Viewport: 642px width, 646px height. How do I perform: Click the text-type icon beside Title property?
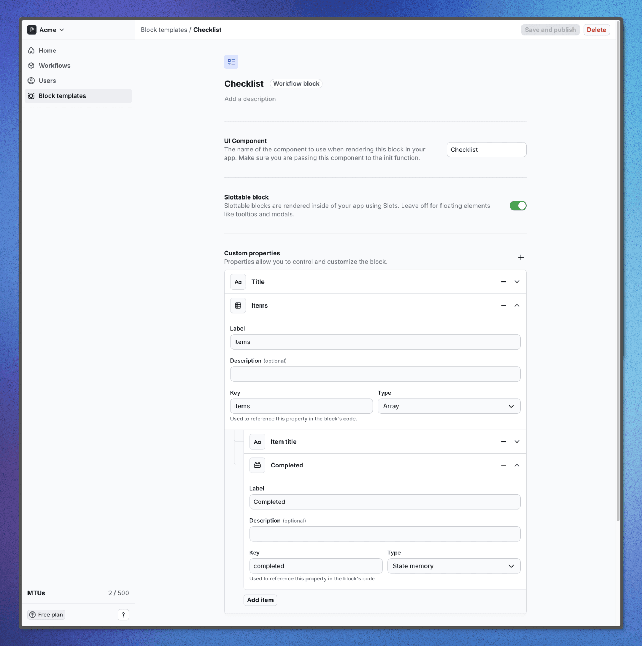point(238,281)
